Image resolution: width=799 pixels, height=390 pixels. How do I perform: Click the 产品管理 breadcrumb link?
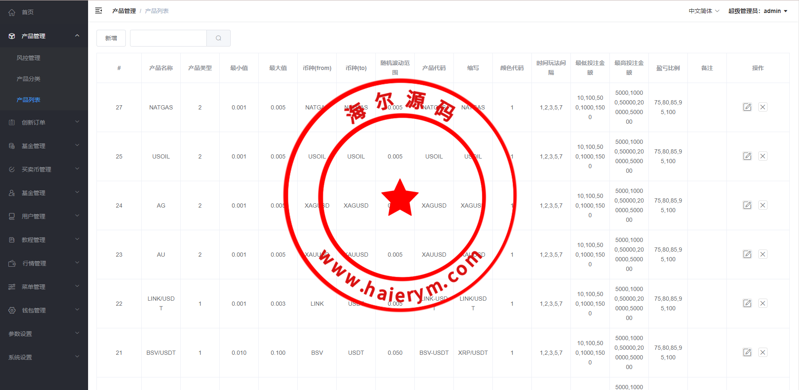click(124, 11)
